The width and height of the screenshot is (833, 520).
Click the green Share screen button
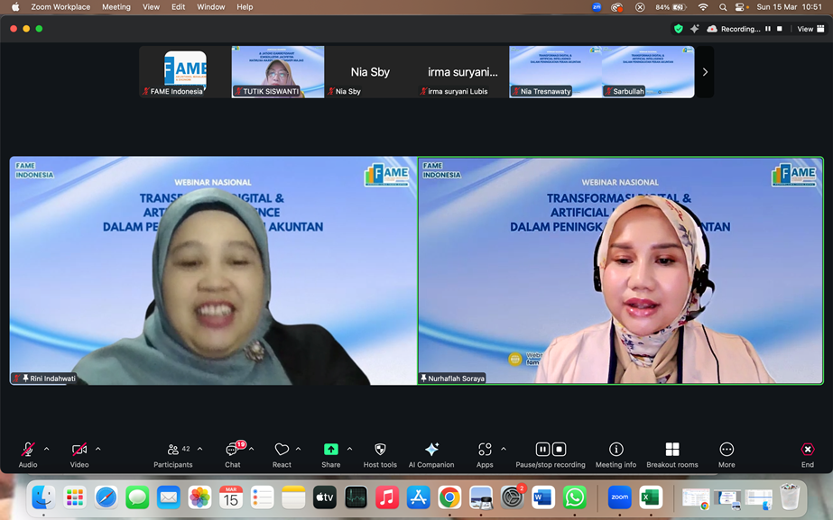point(330,450)
